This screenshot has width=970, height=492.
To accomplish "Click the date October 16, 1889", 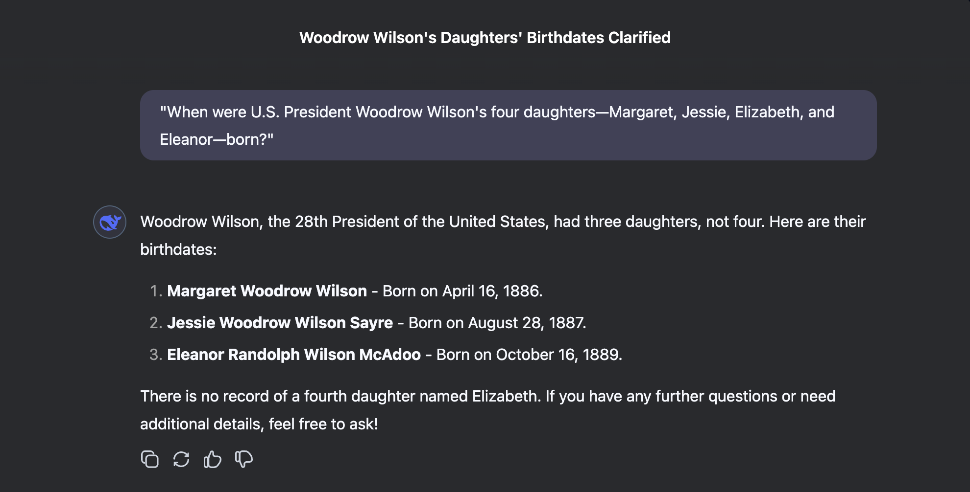I will point(559,355).
